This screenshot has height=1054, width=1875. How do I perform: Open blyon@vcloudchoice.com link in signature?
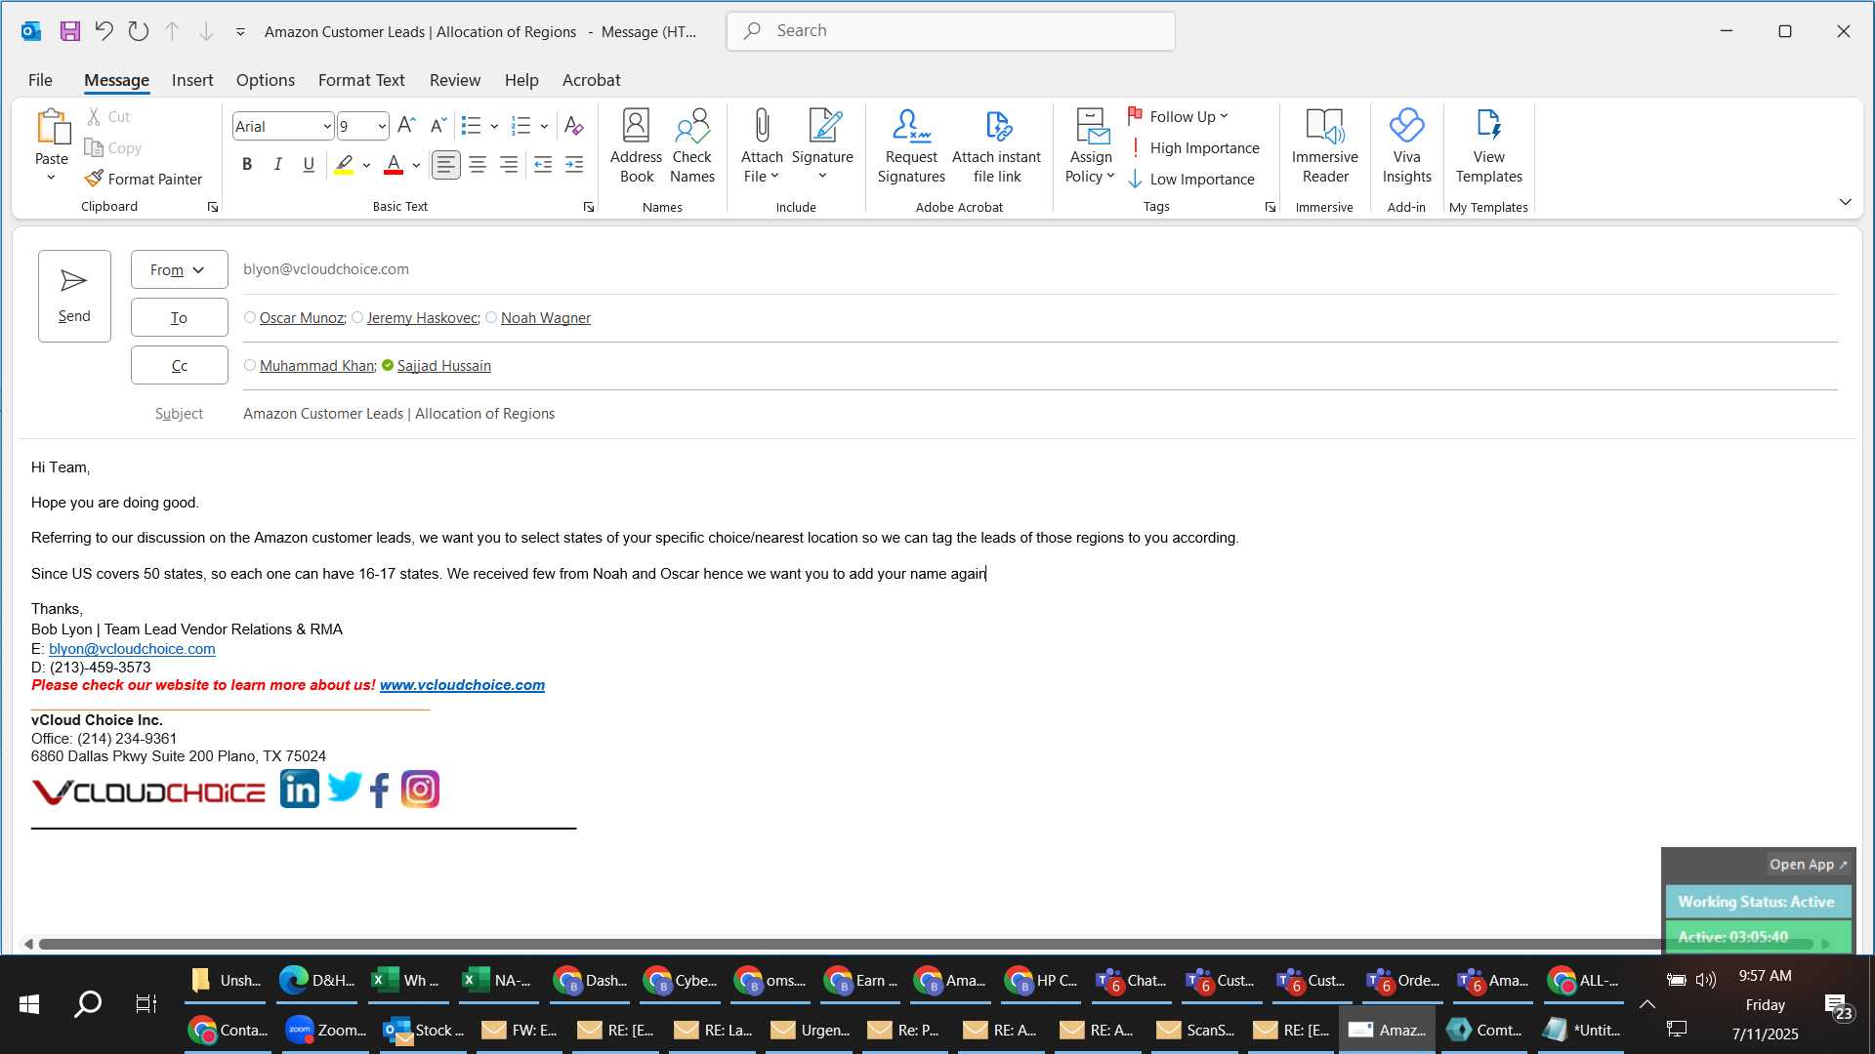[x=132, y=648]
